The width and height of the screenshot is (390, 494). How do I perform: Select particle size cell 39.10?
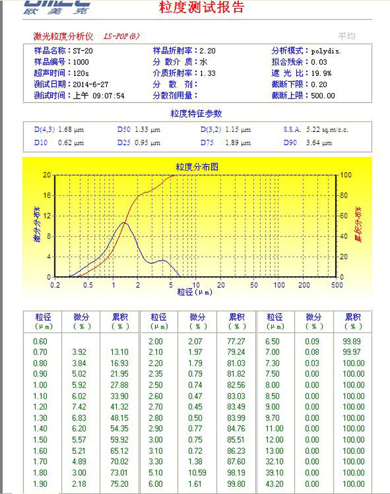(274, 473)
